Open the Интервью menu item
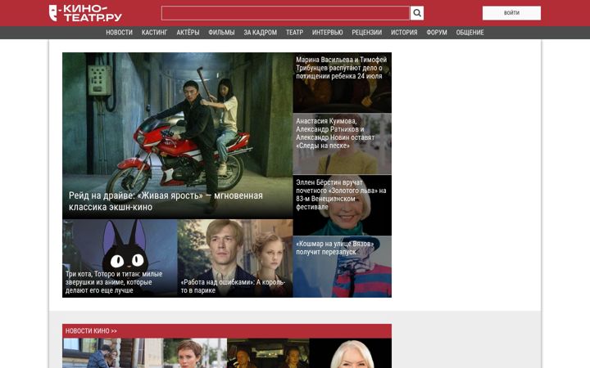The image size is (590, 368). [327, 33]
